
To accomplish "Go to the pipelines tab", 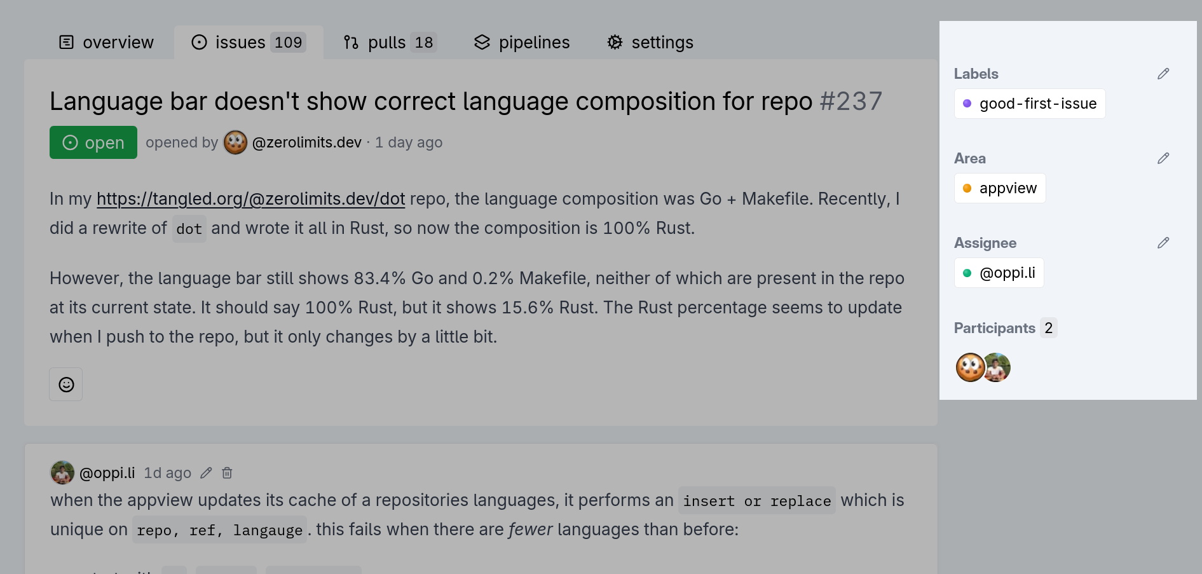I will click(x=522, y=43).
